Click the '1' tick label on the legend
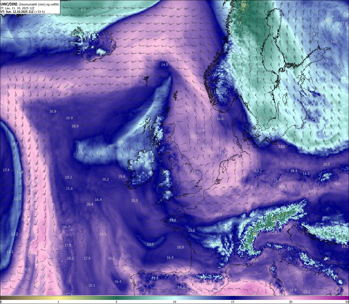The image size is (349, 304). tap(58, 302)
